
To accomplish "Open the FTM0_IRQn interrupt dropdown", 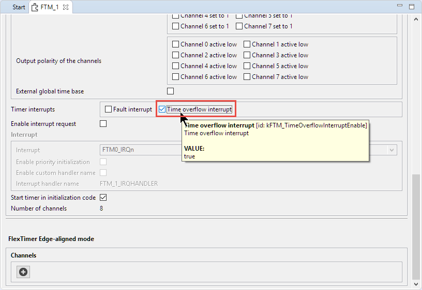I will (391, 150).
